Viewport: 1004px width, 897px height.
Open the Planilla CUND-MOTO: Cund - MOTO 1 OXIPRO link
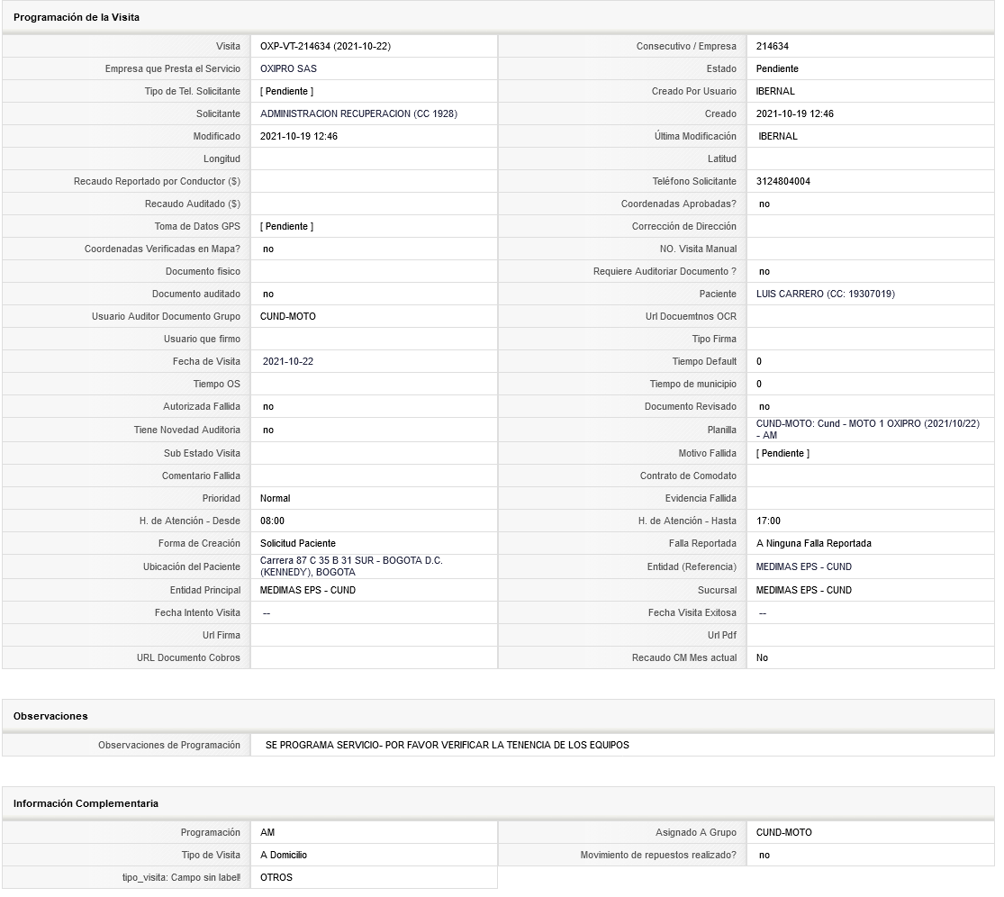click(868, 430)
